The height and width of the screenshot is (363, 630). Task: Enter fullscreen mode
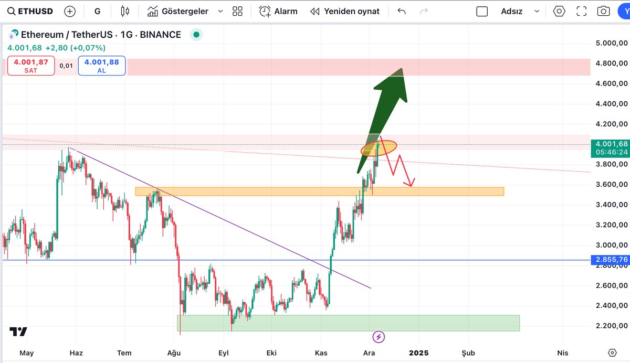[x=581, y=11]
